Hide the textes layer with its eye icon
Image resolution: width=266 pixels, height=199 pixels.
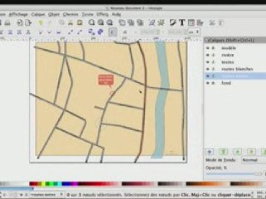tap(208, 62)
